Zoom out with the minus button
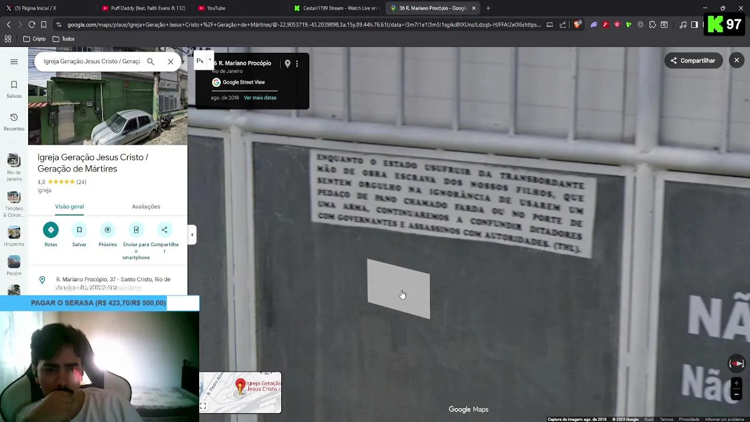 click(x=737, y=394)
